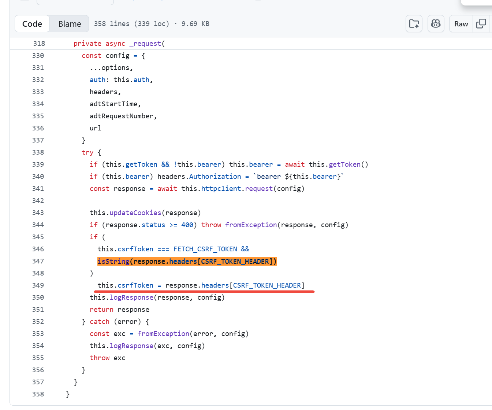Click 'logResponse(exc, config)' on line 354
This screenshot has width=492, height=410.
click(157, 346)
